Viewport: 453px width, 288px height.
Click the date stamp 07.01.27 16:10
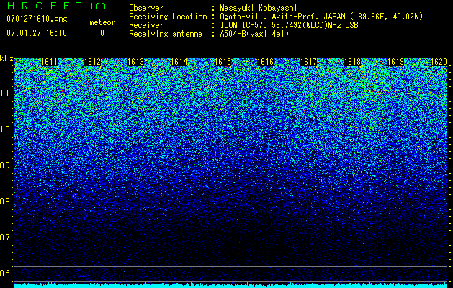click(37, 33)
